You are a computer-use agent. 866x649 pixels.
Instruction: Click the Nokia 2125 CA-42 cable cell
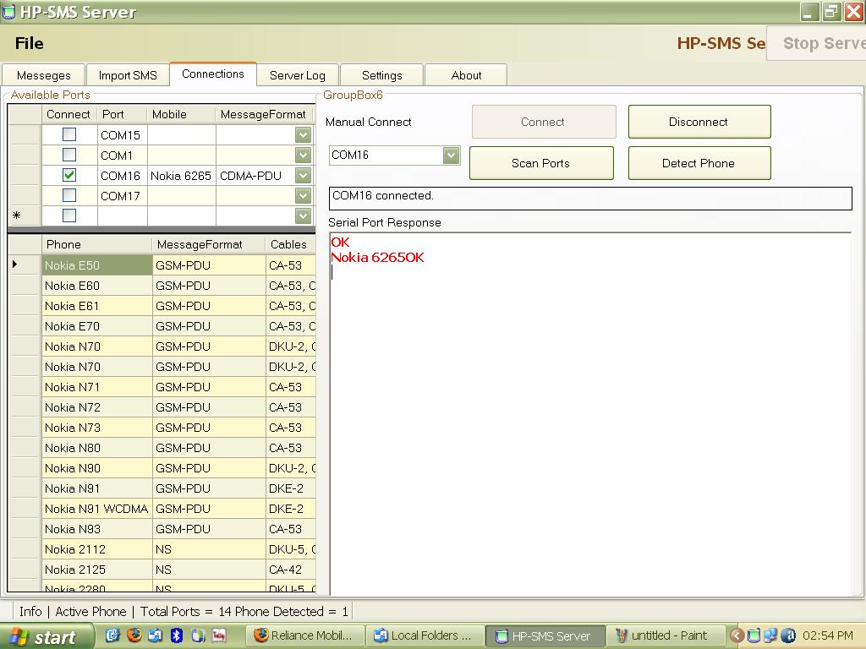(x=291, y=570)
